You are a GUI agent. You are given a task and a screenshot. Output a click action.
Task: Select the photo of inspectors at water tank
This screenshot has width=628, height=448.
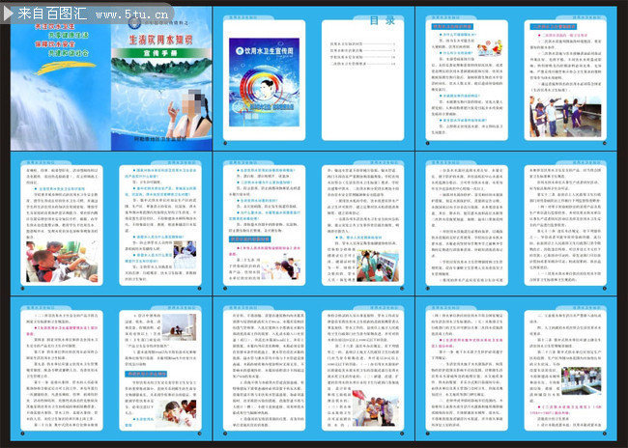click(565, 117)
